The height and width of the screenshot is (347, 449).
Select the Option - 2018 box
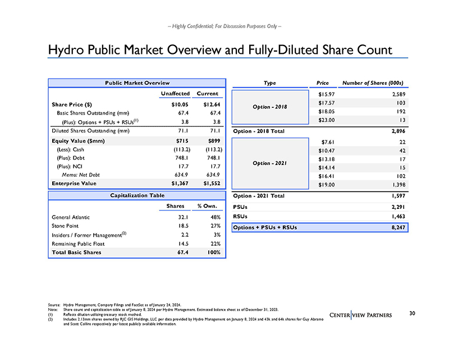pyautogui.click(x=268, y=106)
